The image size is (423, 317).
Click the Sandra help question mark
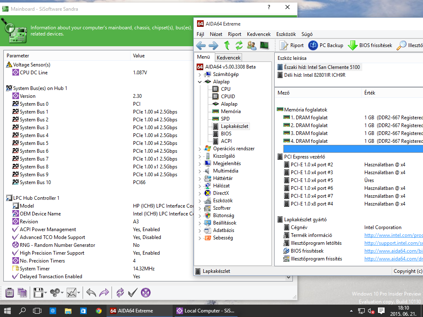269,7
